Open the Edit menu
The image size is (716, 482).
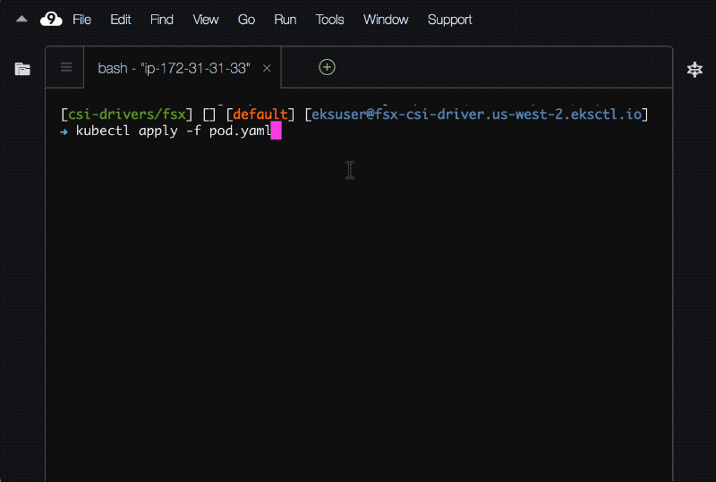pos(121,20)
